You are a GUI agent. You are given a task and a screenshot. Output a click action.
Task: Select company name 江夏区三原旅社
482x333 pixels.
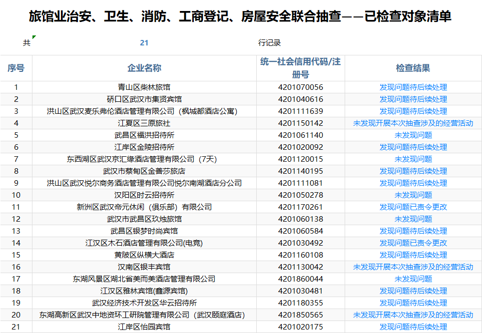point(144,123)
